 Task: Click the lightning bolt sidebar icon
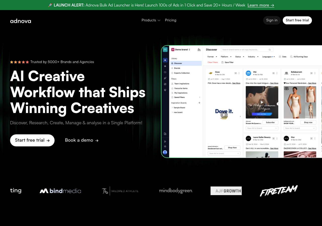tap(165, 60)
